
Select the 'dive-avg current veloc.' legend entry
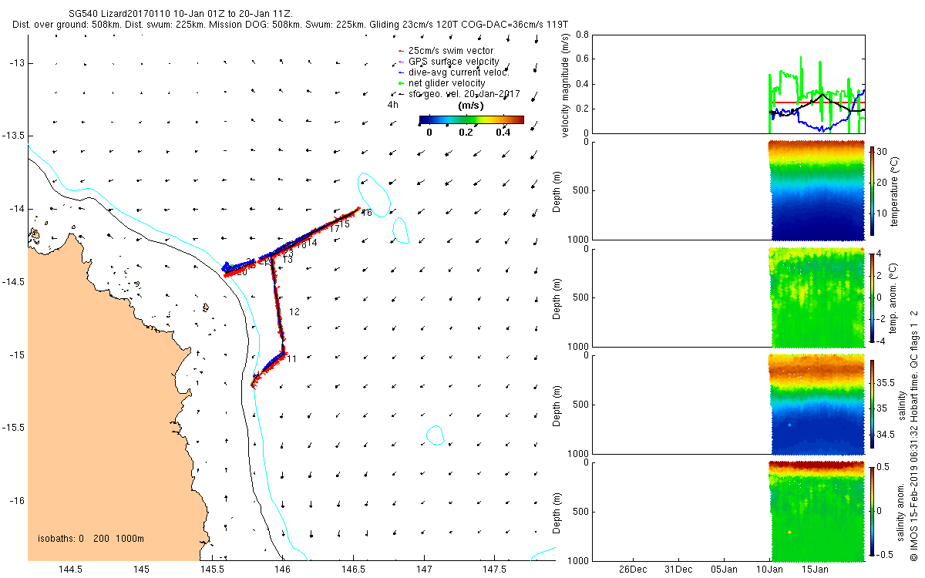(x=452, y=72)
